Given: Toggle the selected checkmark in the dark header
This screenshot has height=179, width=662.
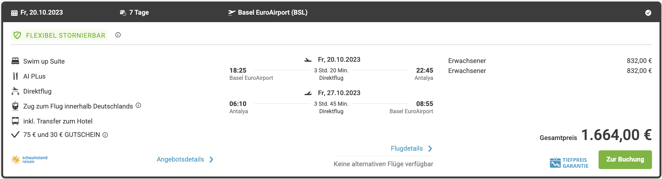Looking at the screenshot, I should (648, 12).
